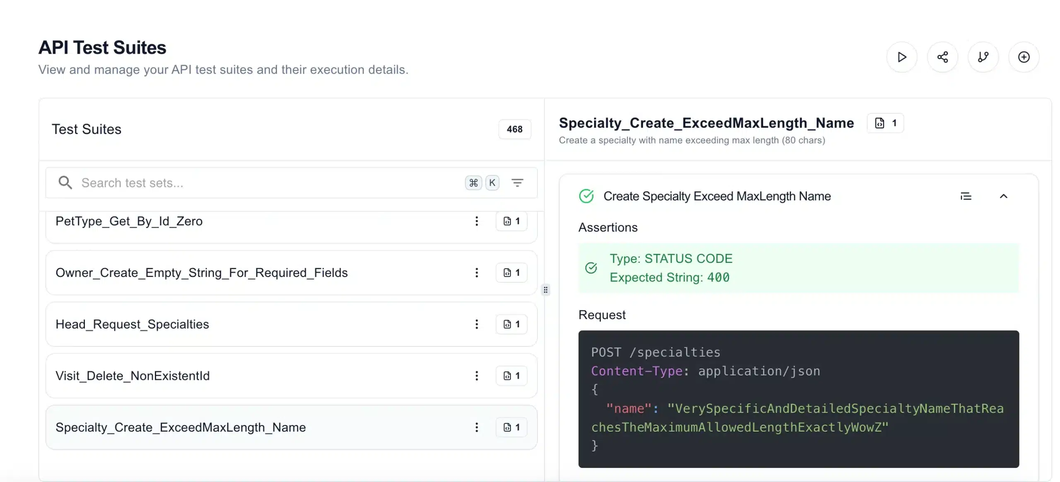Viewport: 1060px width, 482px height.
Task: Click test count badge on Specialty_Create_ExceedMaxLength_Name row
Action: [511, 427]
